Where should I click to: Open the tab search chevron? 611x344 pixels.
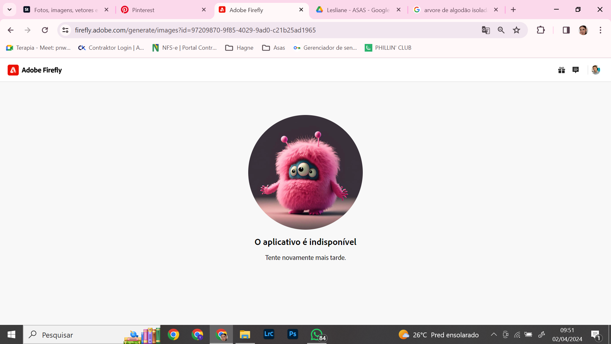10,10
